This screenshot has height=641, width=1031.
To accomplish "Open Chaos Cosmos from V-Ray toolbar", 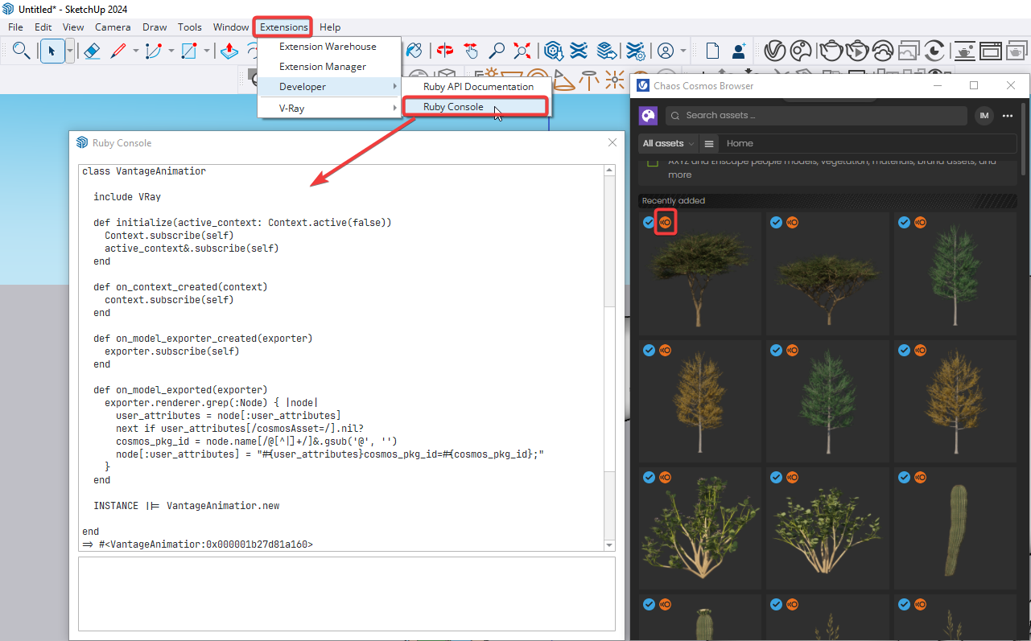I will tap(801, 51).
